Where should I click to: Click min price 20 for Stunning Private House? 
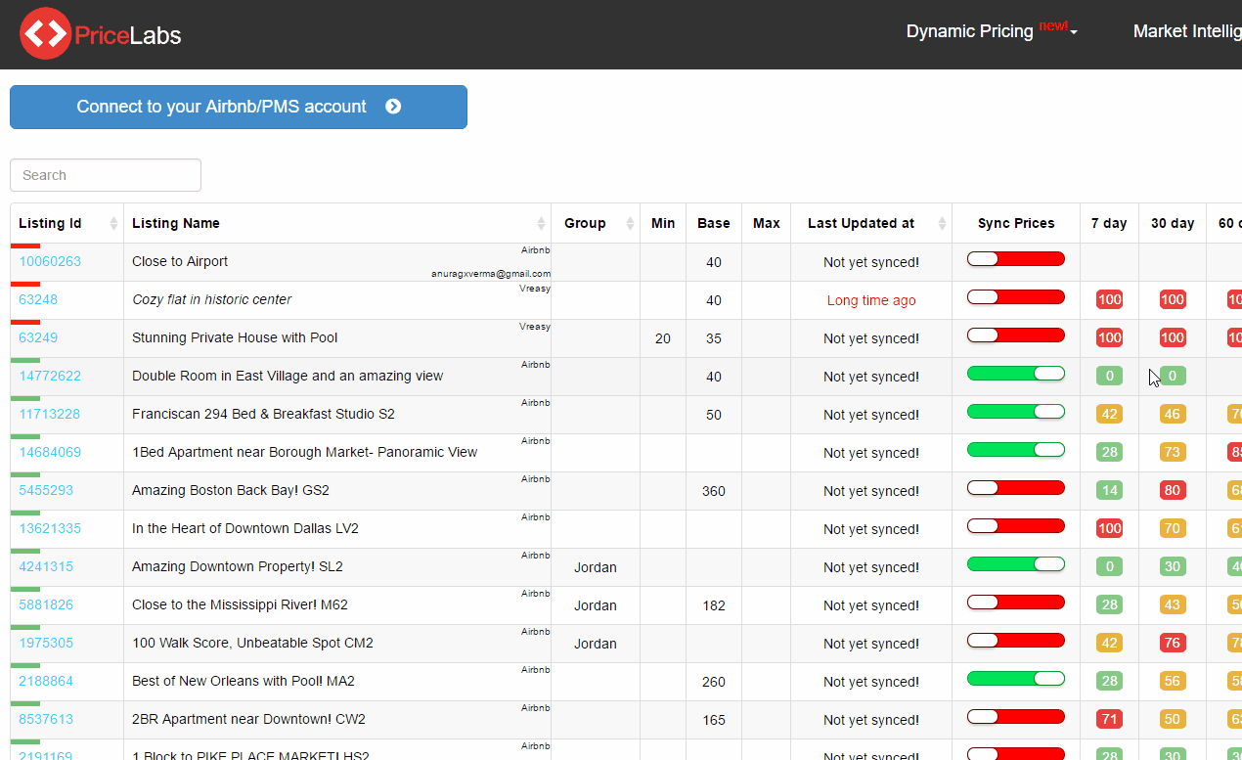pos(663,338)
